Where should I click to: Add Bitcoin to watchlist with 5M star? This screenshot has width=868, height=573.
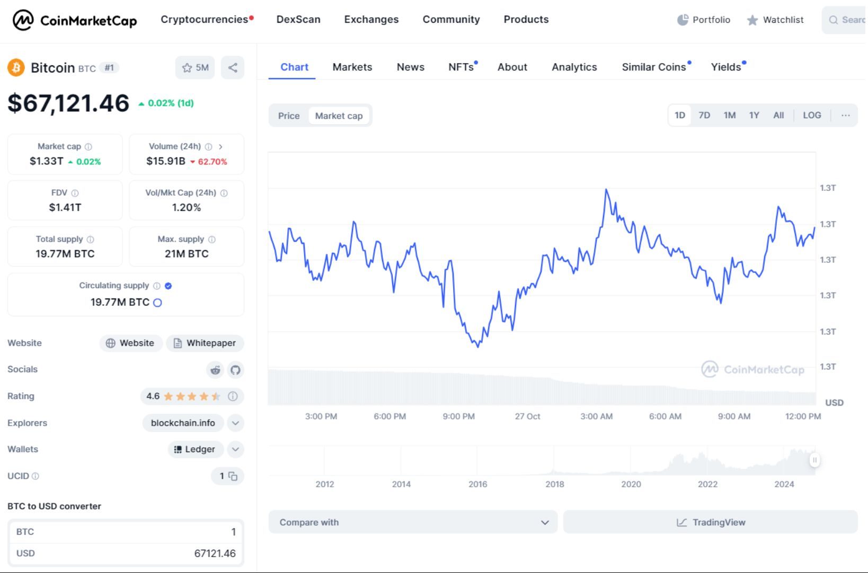pos(194,68)
